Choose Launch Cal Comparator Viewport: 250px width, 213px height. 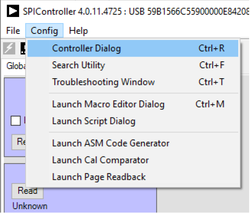pyautogui.click(x=133, y=160)
